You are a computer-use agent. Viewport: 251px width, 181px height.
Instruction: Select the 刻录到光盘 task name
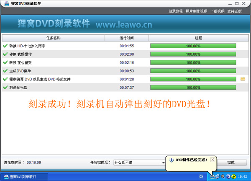click(18, 88)
